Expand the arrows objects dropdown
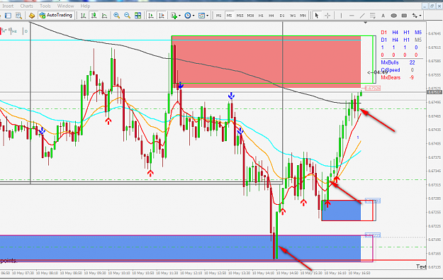 [420, 16]
